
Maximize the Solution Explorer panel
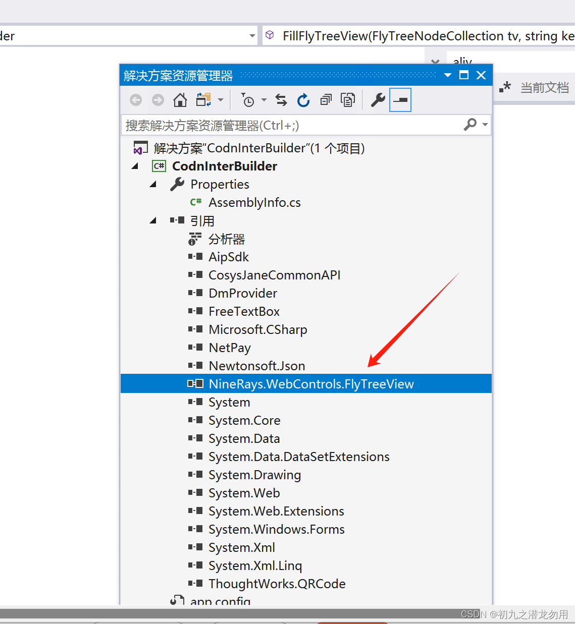[464, 75]
